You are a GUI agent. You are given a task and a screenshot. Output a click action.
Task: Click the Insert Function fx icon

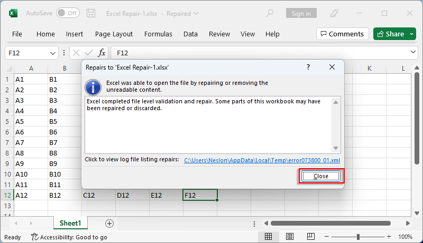tap(102, 53)
